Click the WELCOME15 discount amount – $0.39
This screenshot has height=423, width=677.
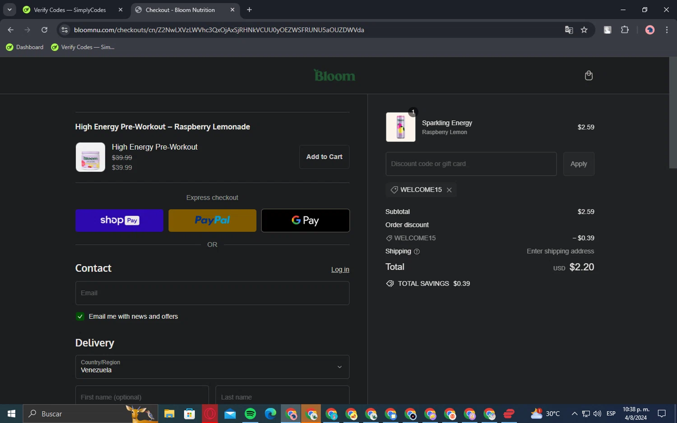[583, 238]
